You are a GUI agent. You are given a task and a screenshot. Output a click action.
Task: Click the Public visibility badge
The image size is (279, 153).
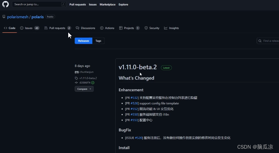tap(50, 17)
